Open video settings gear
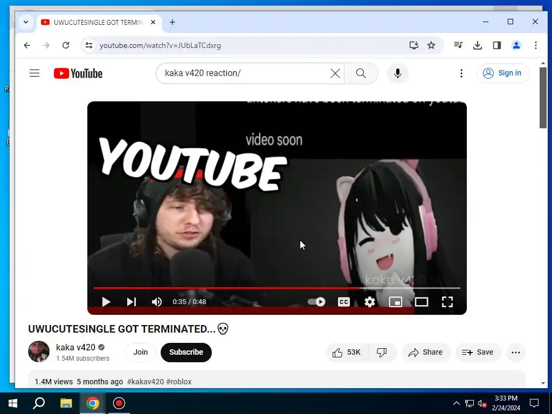This screenshot has height=414, width=552. [x=370, y=302]
